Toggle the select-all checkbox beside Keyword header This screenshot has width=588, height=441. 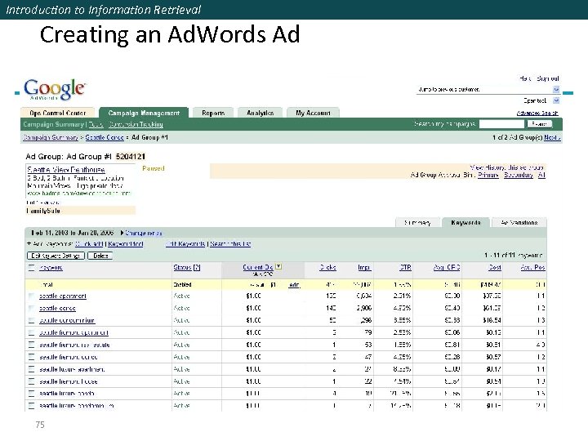[32, 267]
